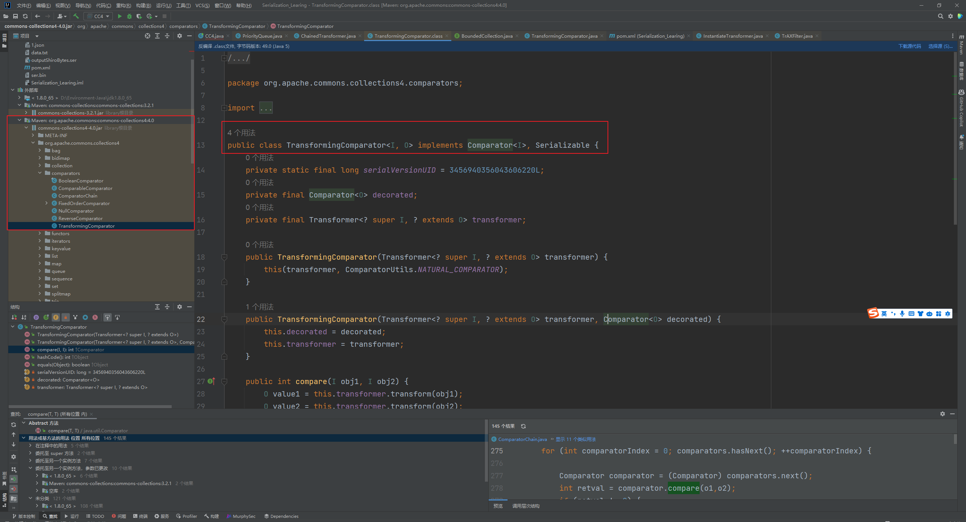Jump to previous occurrence in Find panel
The image size is (966, 522).
(x=14, y=435)
